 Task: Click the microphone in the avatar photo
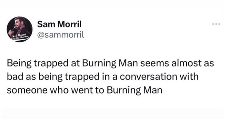[x=14, y=28]
